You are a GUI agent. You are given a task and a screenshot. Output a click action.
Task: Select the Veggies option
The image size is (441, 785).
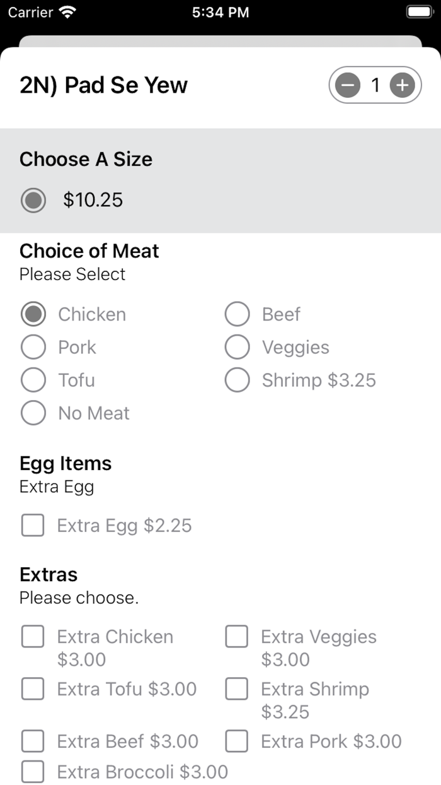(237, 347)
